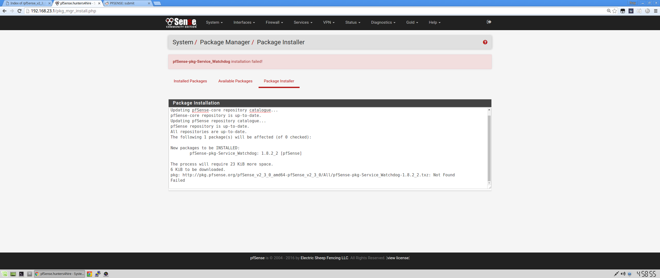
Task: Open the Electric Sheep Fencing LLC link
Action: click(x=324, y=258)
